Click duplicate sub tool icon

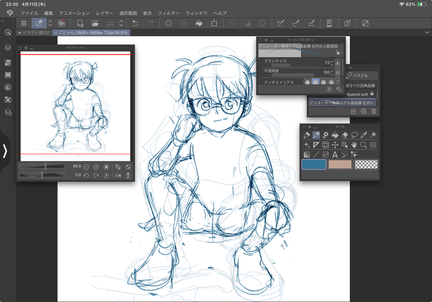(x=363, y=111)
